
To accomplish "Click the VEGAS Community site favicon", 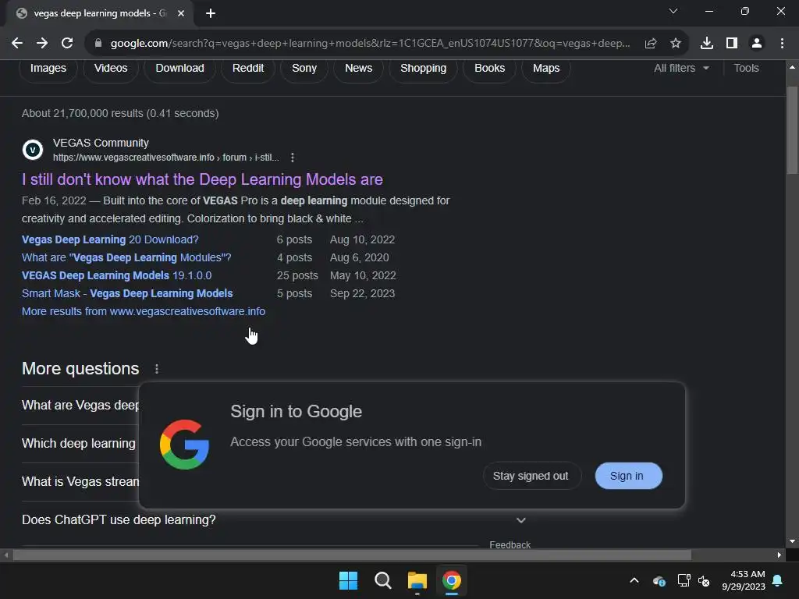I will [33, 150].
